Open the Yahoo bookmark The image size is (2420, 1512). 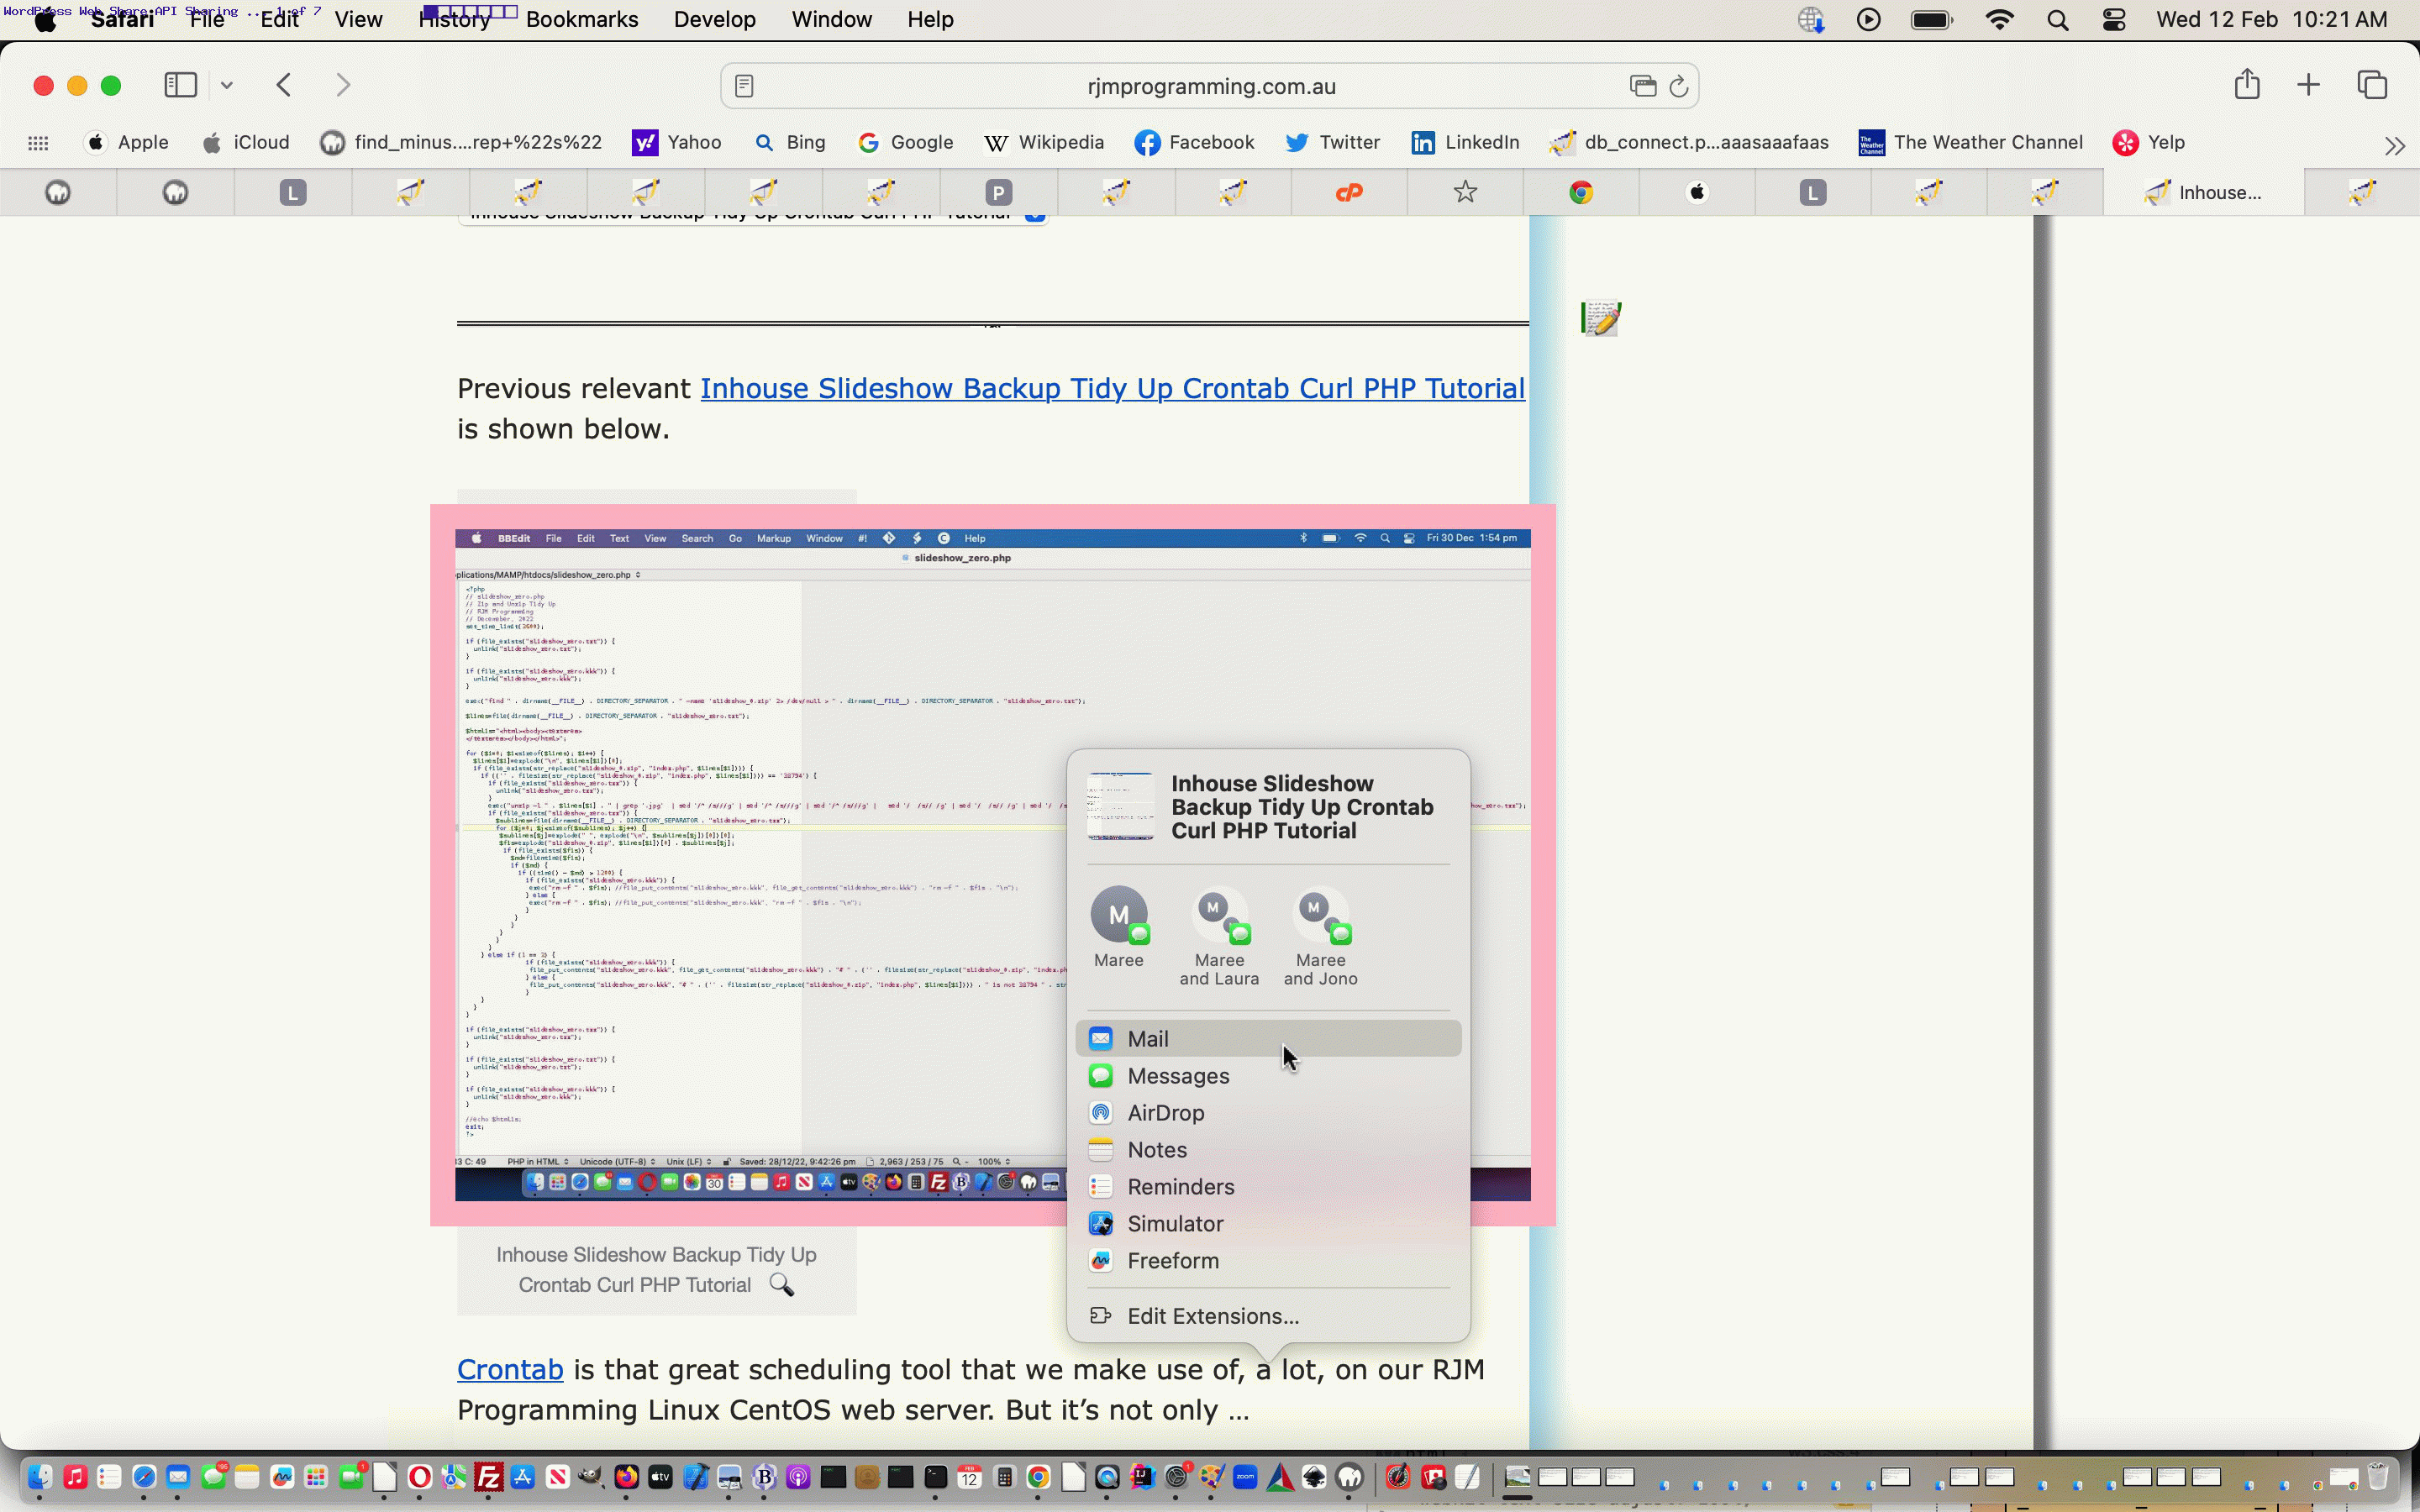[x=677, y=143]
